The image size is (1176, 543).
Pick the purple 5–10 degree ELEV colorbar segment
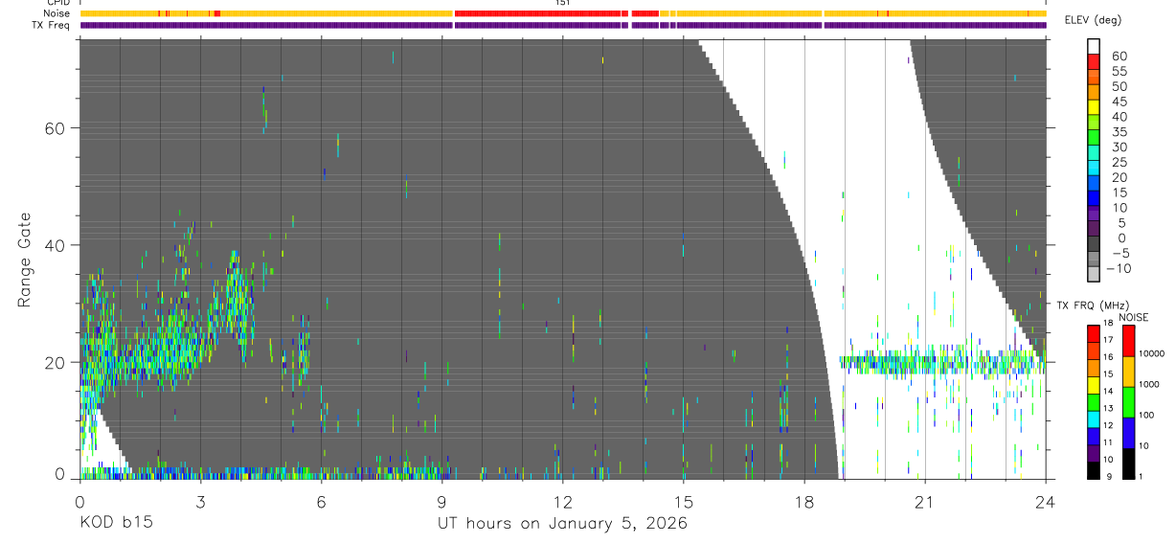pos(1094,215)
